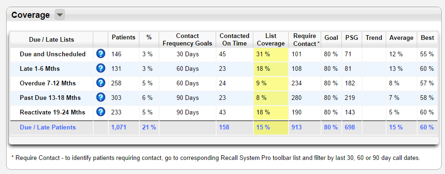Click PSG value 71
Viewport: 445px width, 174px height.
tap(348, 54)
